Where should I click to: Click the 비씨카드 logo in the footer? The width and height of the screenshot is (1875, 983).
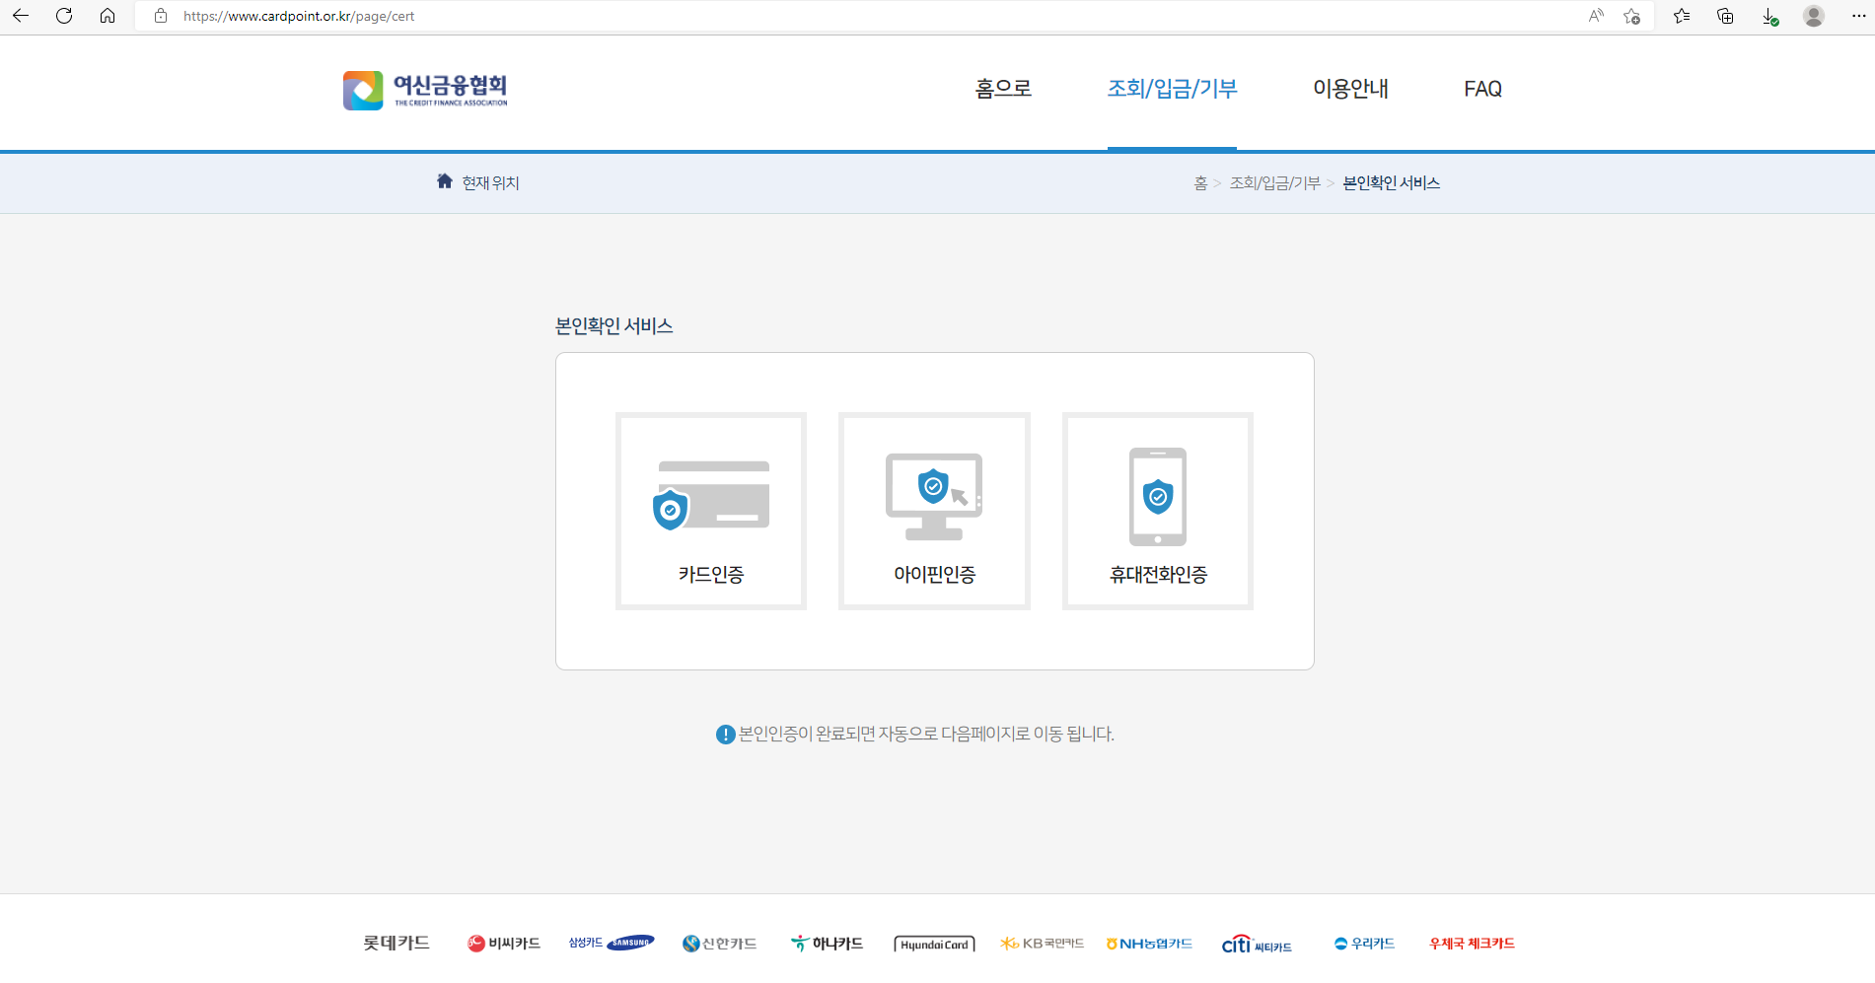tap(504, 943)
